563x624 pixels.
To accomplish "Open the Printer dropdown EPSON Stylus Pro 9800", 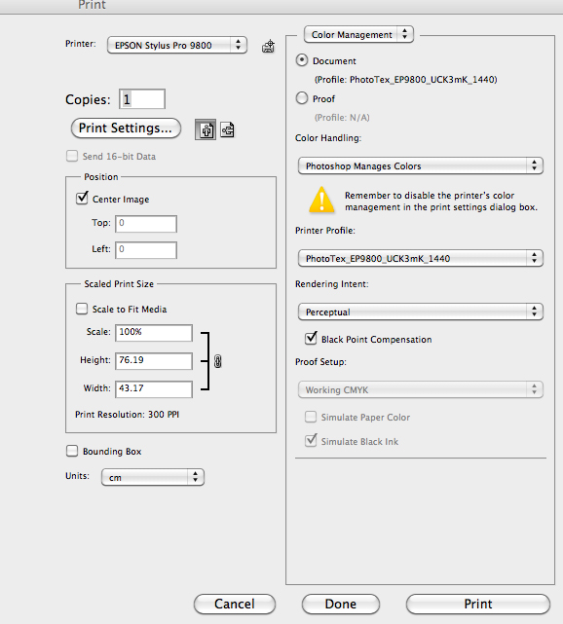I will [177, 45].
